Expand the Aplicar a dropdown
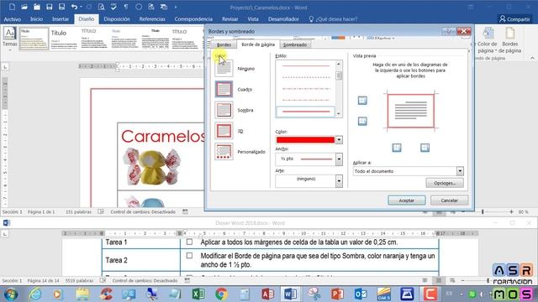Viewport: 538px width, 302px height. coord(460,171)
